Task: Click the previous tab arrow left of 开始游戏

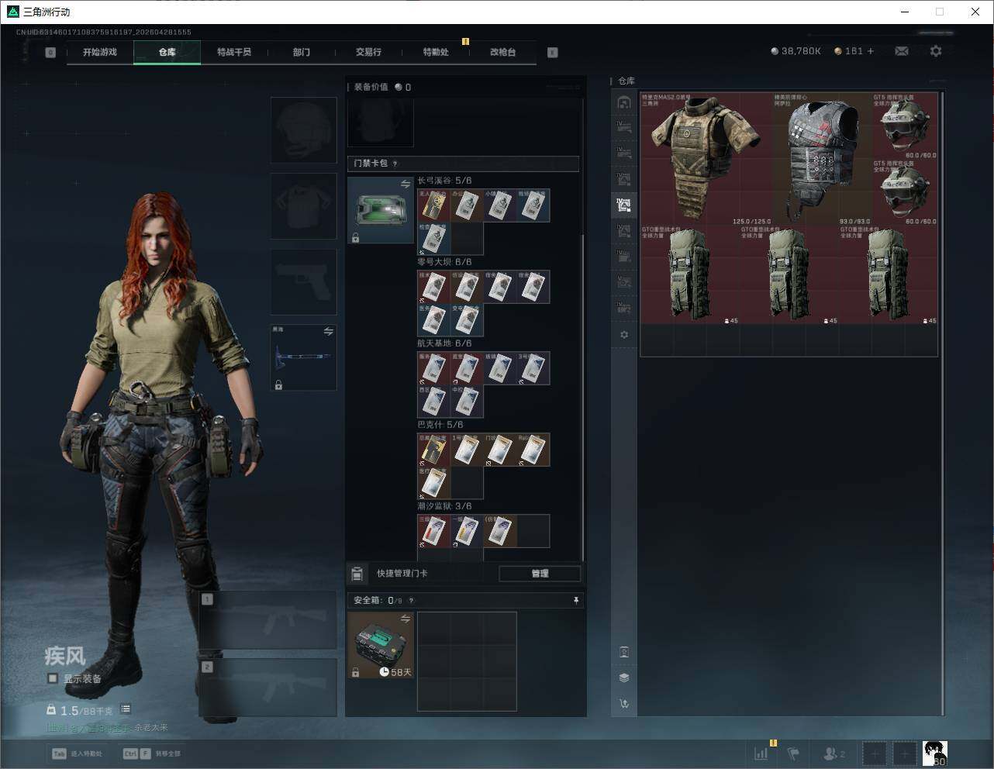Action: tap(50, 52)
